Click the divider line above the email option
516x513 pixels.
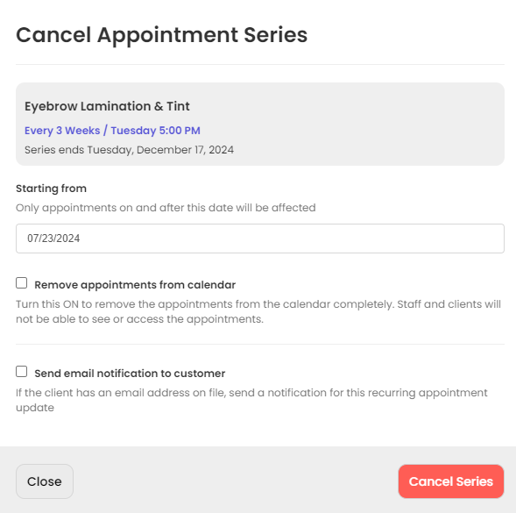[x=260, y=345]
